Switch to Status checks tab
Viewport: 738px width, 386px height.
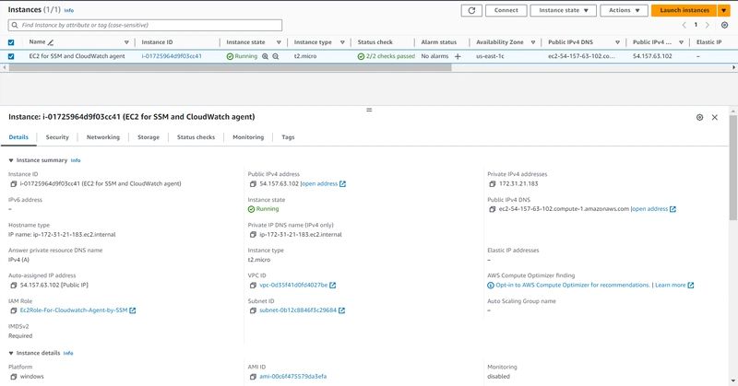(196, 137)
